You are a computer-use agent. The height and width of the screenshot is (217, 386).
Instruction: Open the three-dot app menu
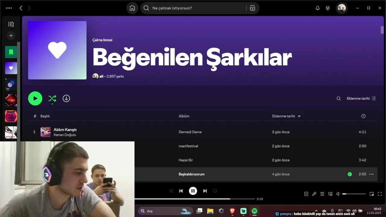(9, 8)
